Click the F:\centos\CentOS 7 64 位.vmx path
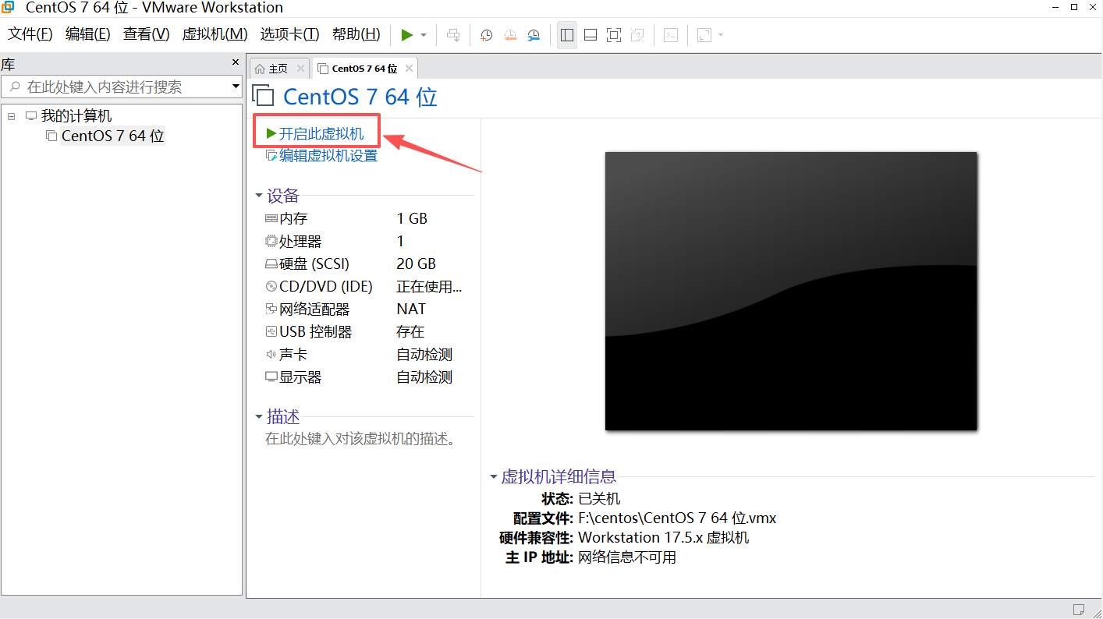 coord(677,518)
